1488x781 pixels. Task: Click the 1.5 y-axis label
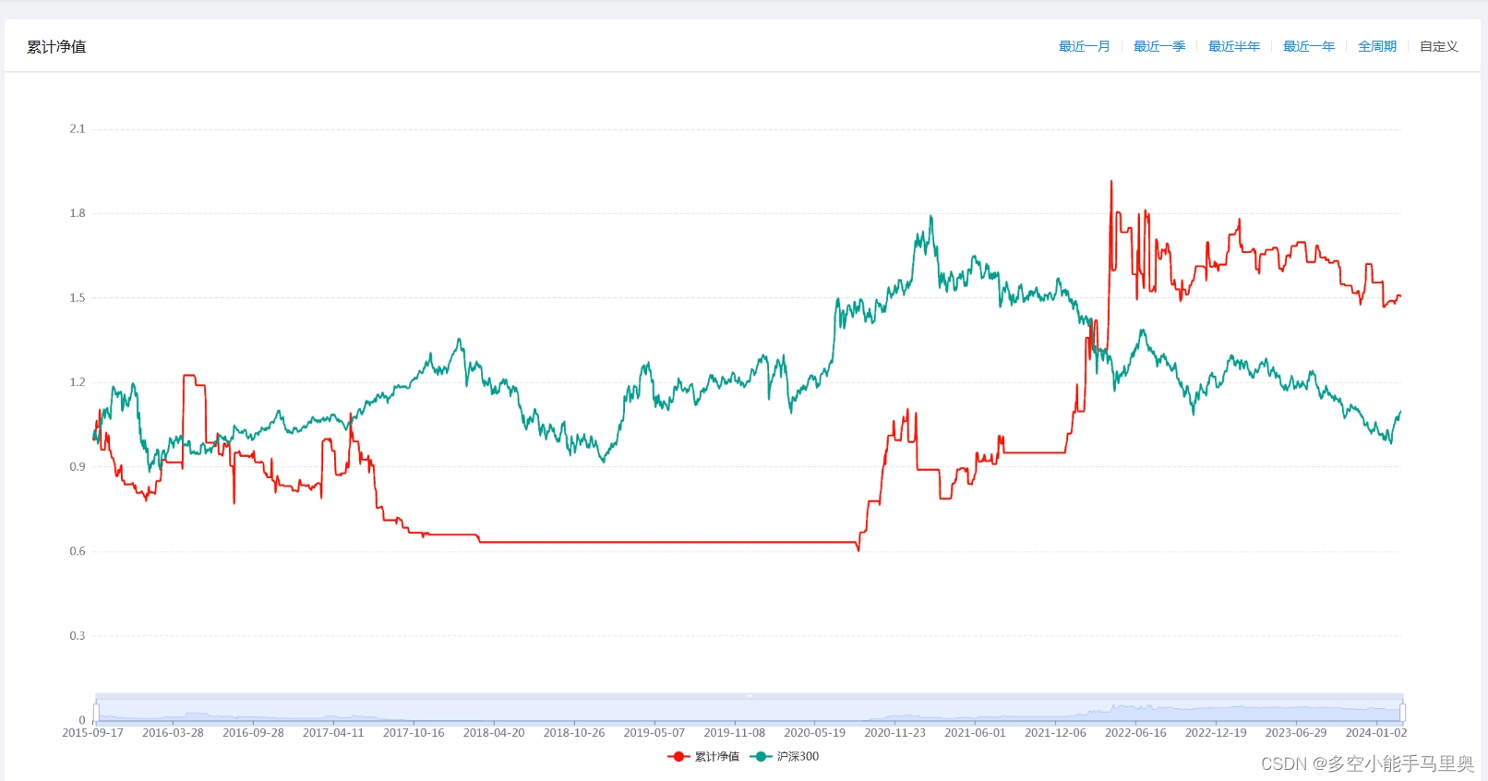tap(78, 297)
